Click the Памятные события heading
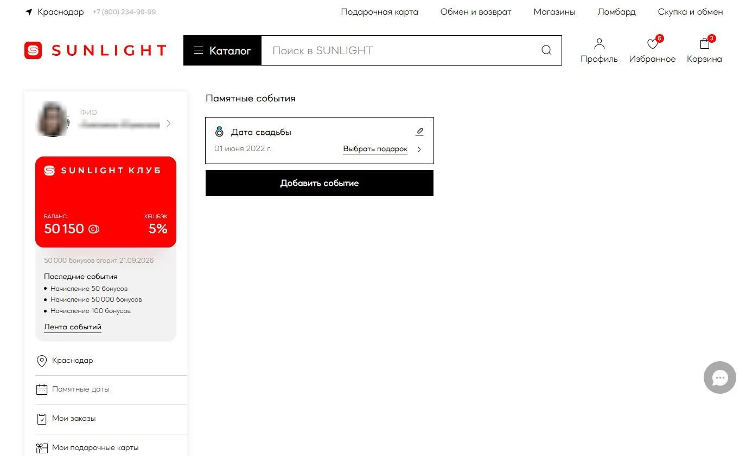The image size is (746, 456). click(251, 99)
